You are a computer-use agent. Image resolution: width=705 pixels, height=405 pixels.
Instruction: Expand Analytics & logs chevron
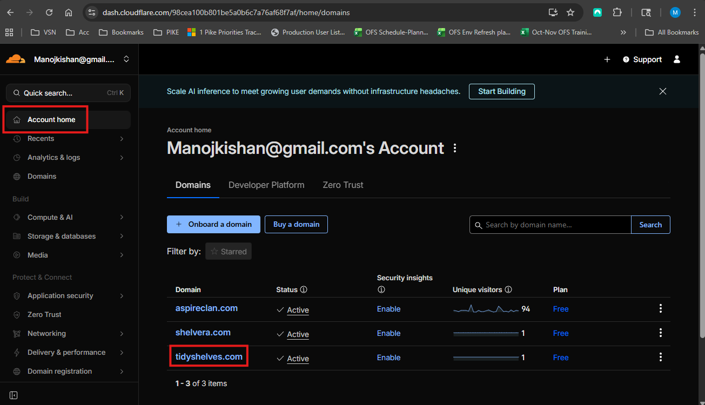coord(122,158)
